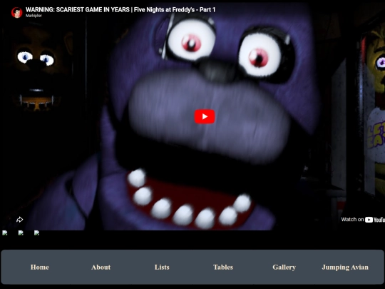Screen dimensions: 385x289
Task: Go to the Home page
Action: 40,267
